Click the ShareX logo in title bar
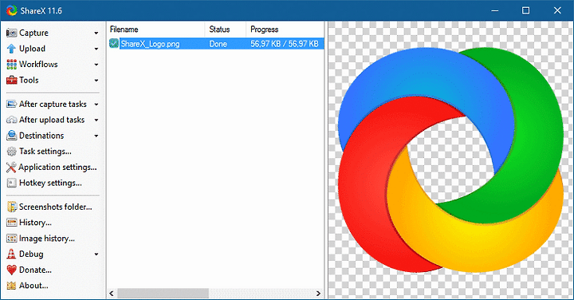The image size is (574, 300). click(x=11, y=10)
